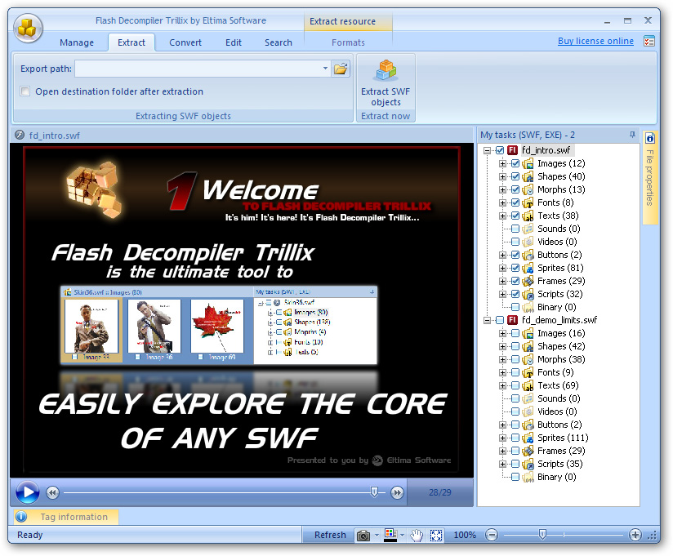This screenshot has width=673, height=556.
Task: Open the Tag information panel button
Action: point(66,517)
